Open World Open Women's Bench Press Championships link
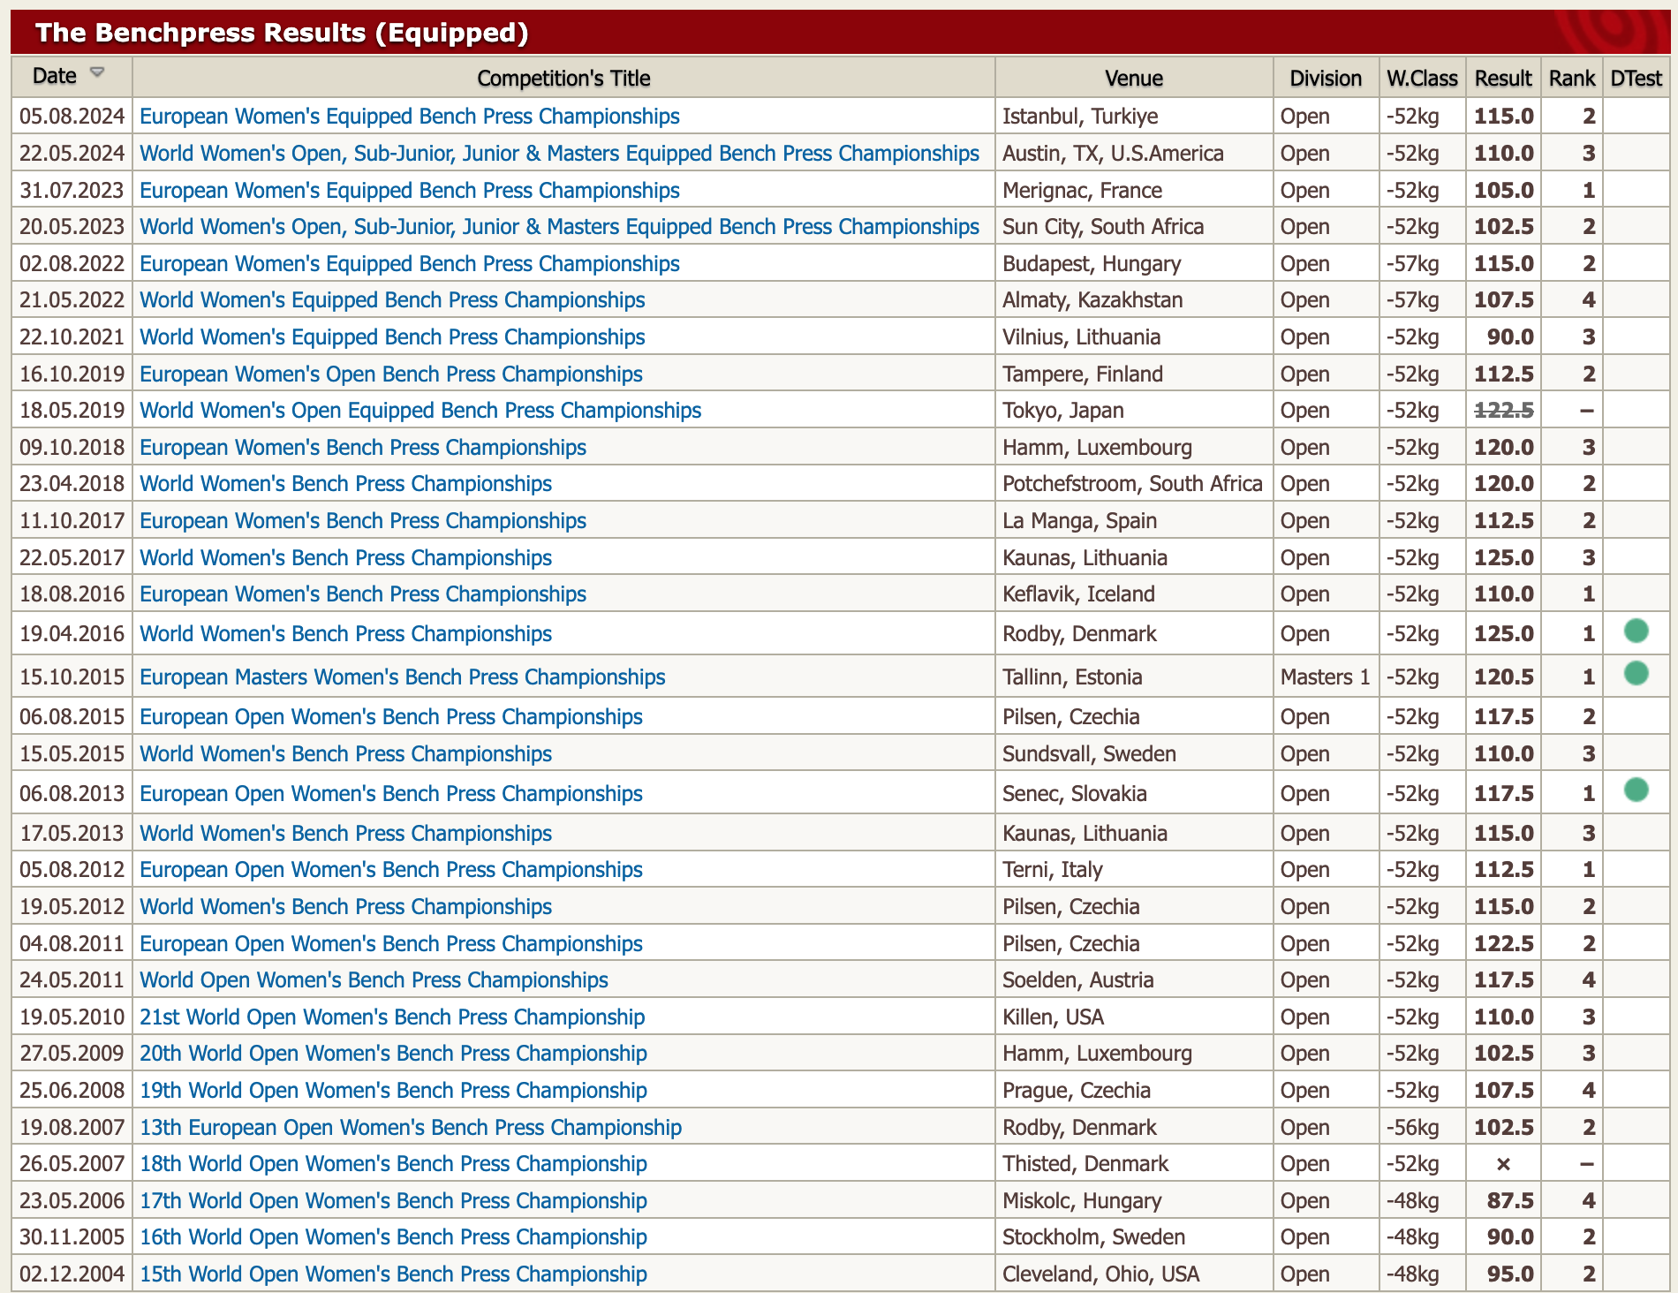The width and height of the screenshot is (1678, 1293). 374,980
